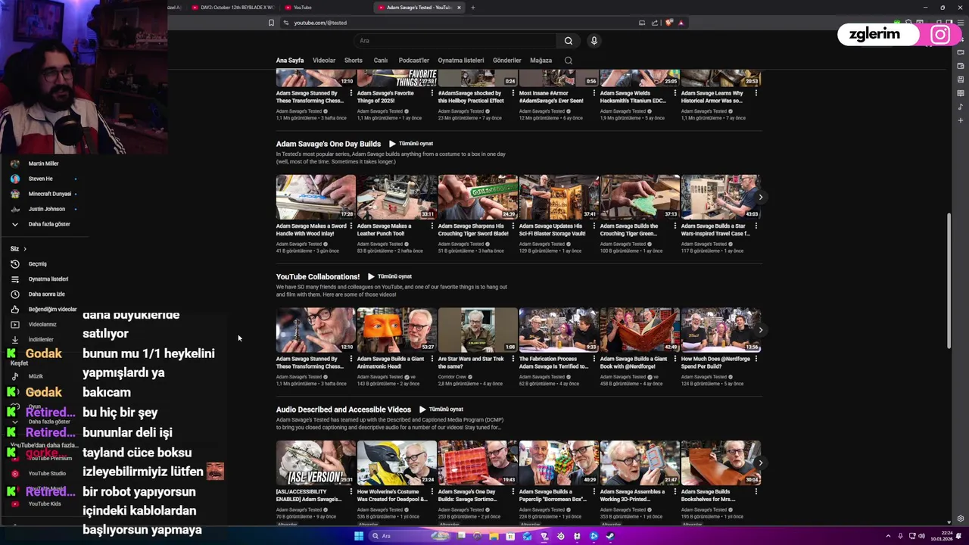Switch to Ana Sayfa channel tab
969x545 pixels.
(290, 61)
